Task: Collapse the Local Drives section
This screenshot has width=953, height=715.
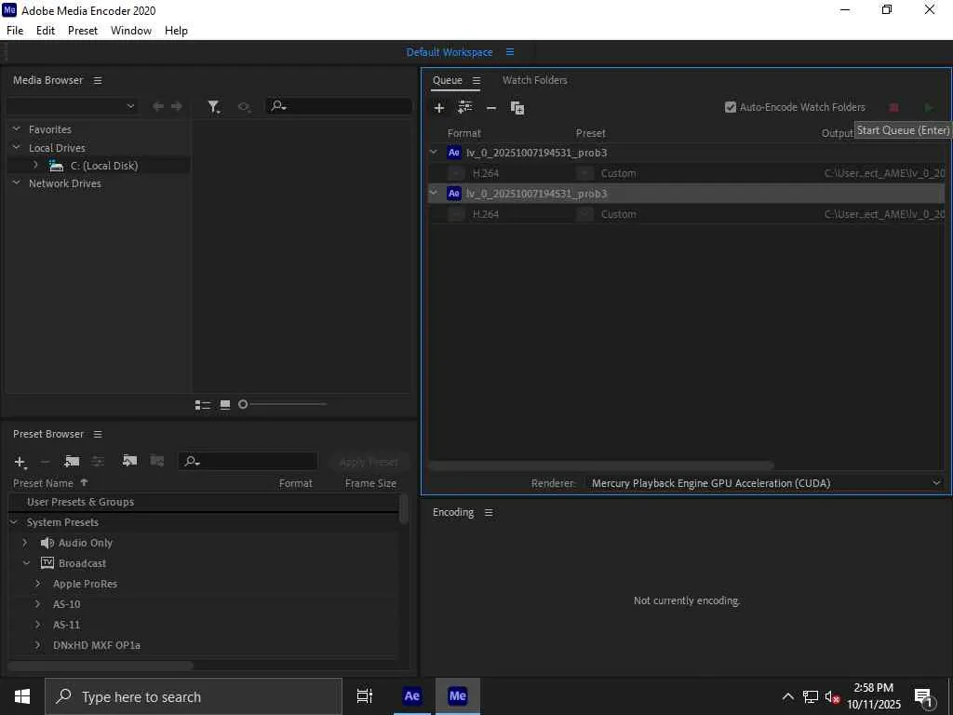Action: (17, 147)
